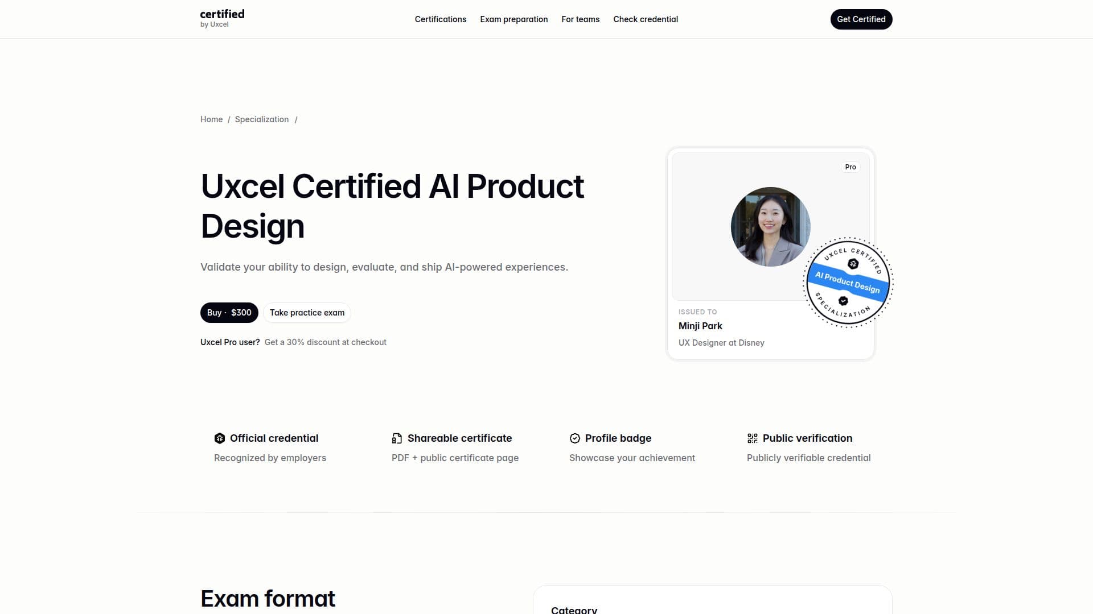
Task: Click the Official credential shield icon
Action: click(x=220, y=438)
